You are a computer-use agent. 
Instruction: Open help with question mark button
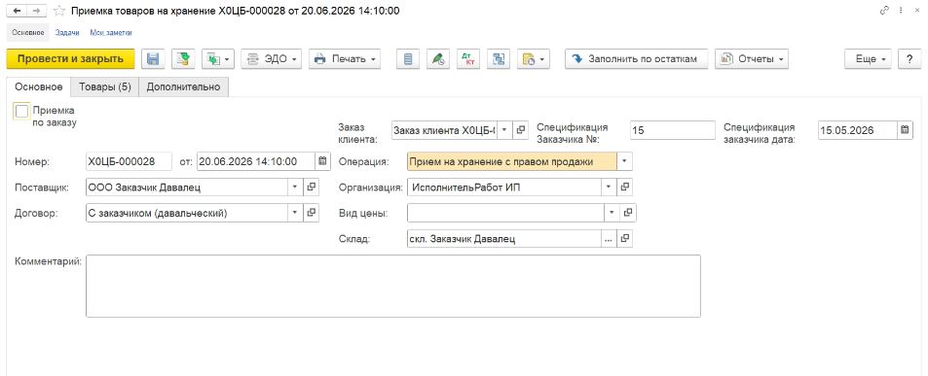click(909, 59)
